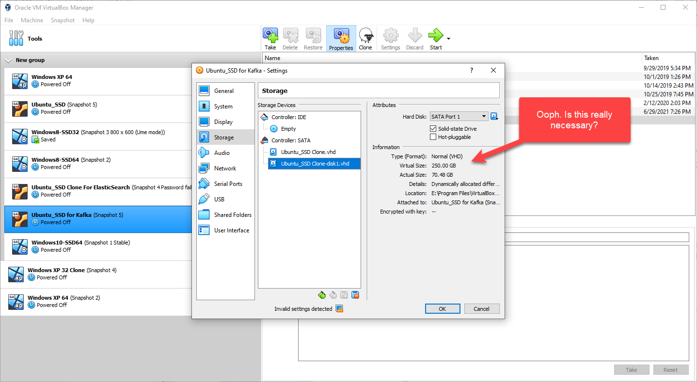697x382 pixels.
Task: Select the Windows XP 64 Snapshot 2 machine
Action: point(97,302)
